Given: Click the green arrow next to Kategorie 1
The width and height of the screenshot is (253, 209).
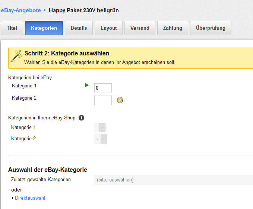Looking at the screenshot, I should [87, 85].
